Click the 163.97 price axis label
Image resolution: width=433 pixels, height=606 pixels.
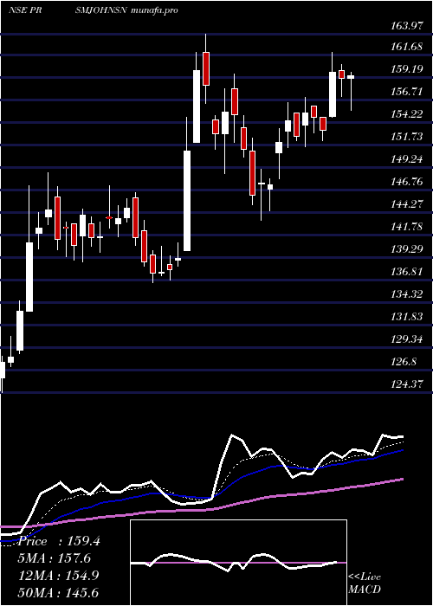tap(406, 26)
